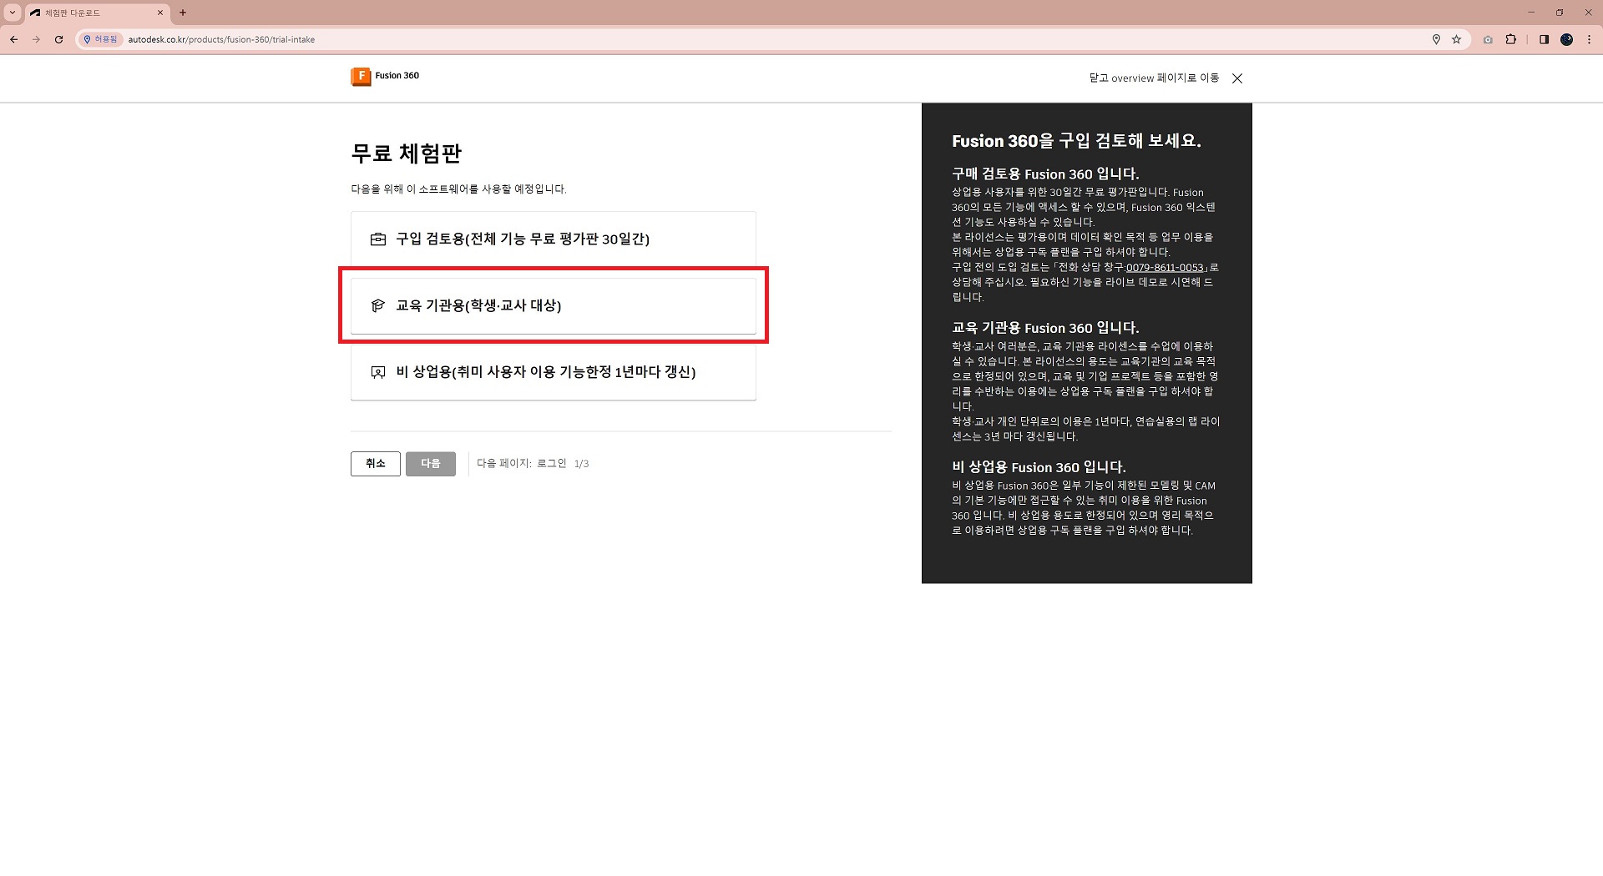Click the 비 상업용 Fusion 360 입니다 heading
Viewport: 1603px width, 876px height.
[1039, 467]
